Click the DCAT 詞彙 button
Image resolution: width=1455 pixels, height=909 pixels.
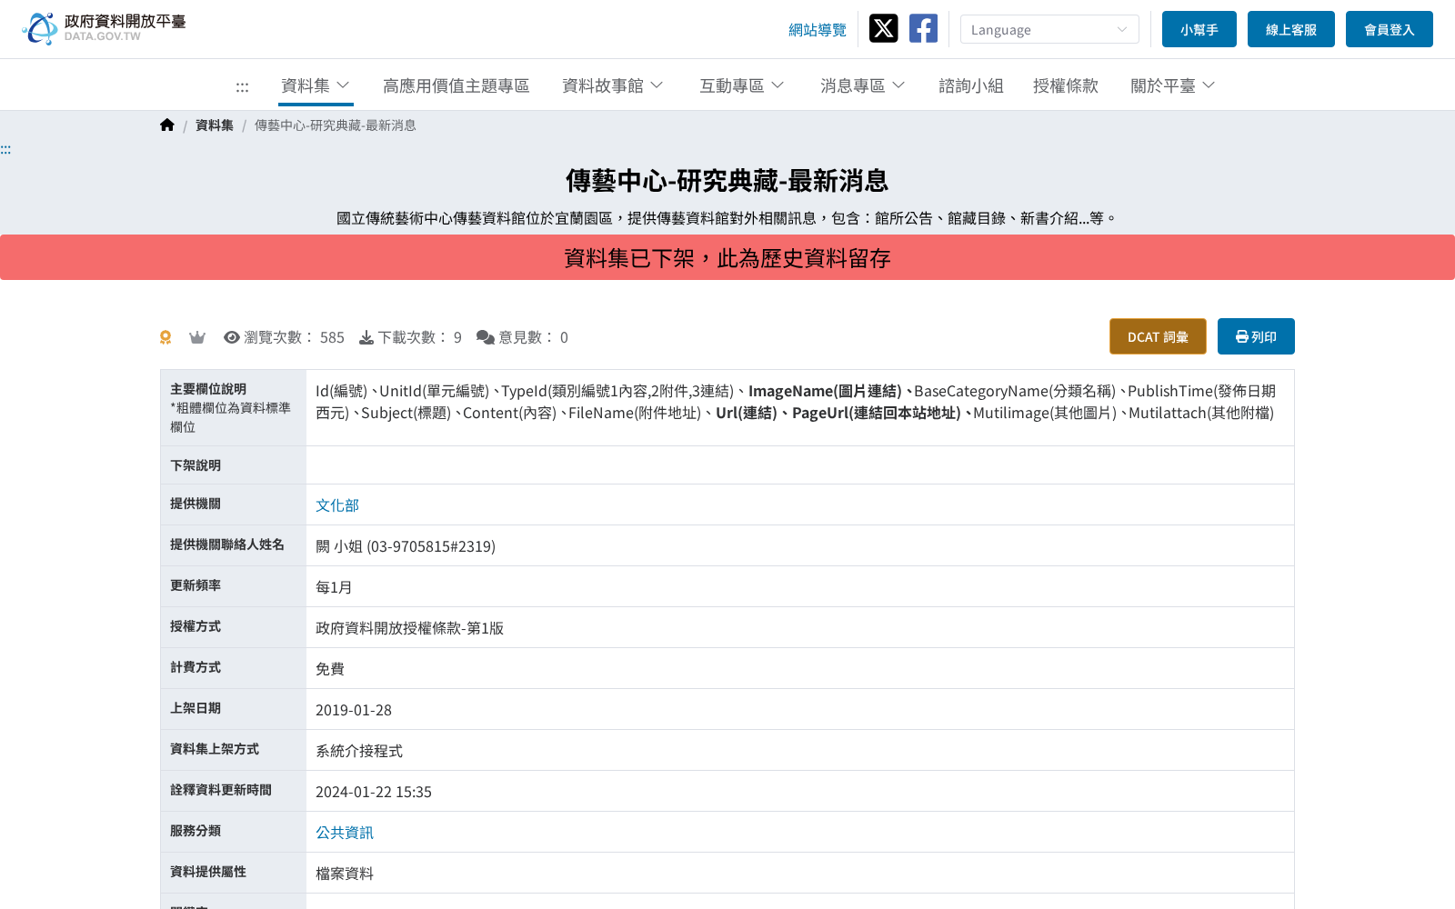[x=1158, y=336]
